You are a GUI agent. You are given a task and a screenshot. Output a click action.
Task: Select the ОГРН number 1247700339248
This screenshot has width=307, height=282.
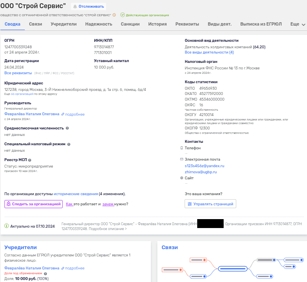tap(18, 47)
